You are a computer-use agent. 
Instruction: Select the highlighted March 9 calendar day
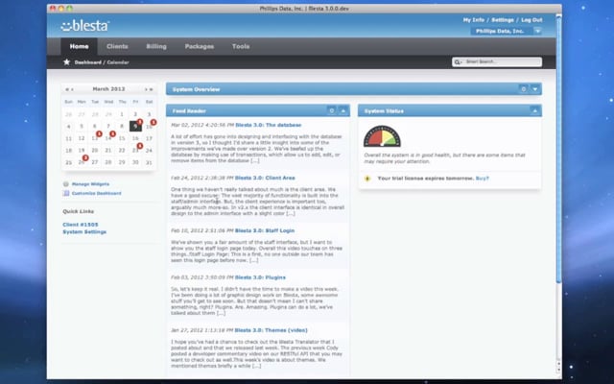point(135,126)
